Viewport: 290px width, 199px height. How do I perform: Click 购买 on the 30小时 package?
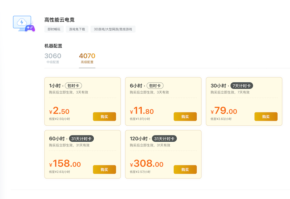[266, 117]
